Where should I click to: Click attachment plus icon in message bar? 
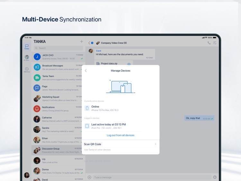89,177
